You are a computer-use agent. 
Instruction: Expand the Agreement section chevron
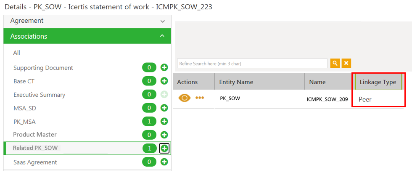[x=163, y=21]
